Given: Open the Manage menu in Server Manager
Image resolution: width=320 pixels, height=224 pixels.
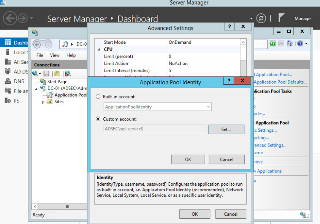Looking at the screenshot, I should coord(303,19).
